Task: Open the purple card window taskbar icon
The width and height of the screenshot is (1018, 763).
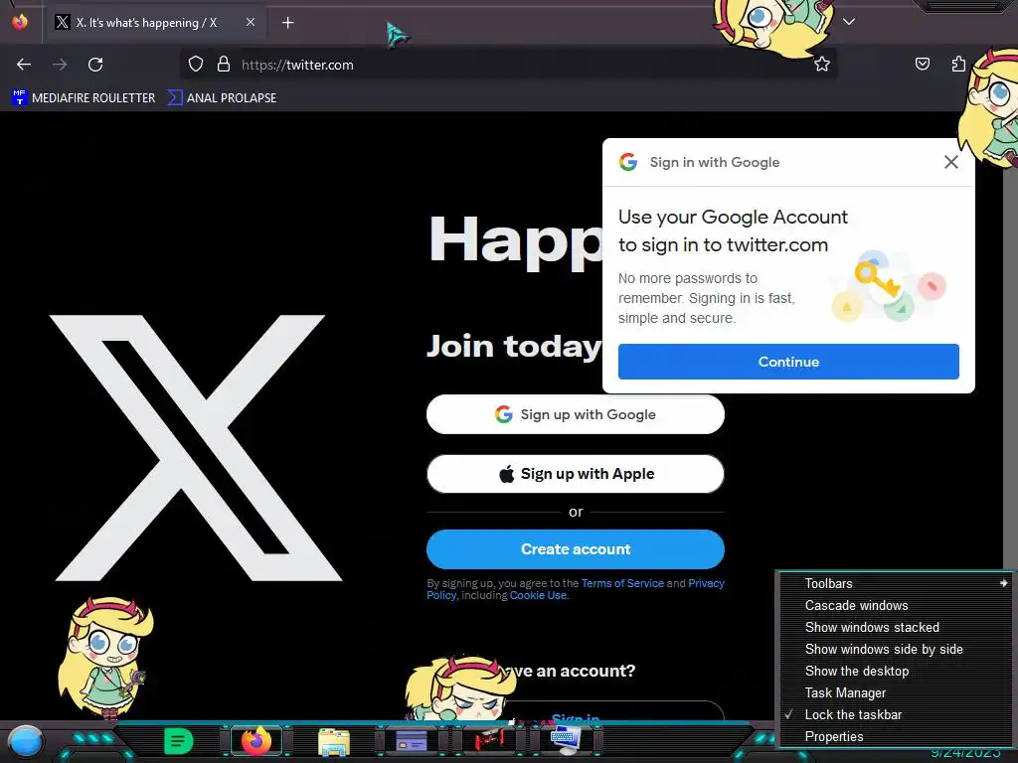Action: tap(411, 741)
